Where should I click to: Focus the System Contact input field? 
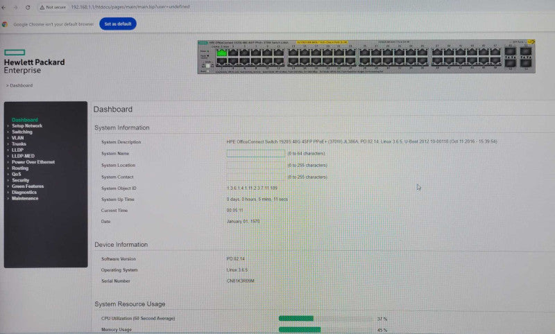[x=255, y=177]
